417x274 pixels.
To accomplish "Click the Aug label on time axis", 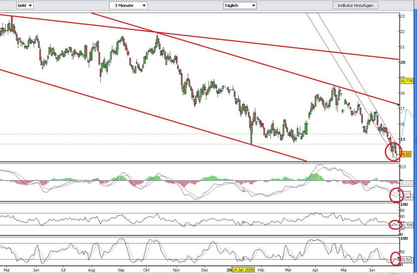I will point(92,270).
